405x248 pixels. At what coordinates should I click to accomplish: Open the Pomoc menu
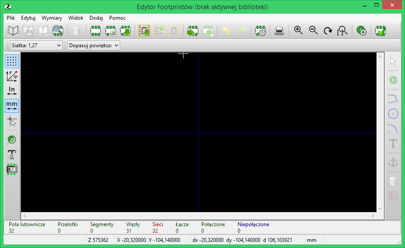[117, 18]
